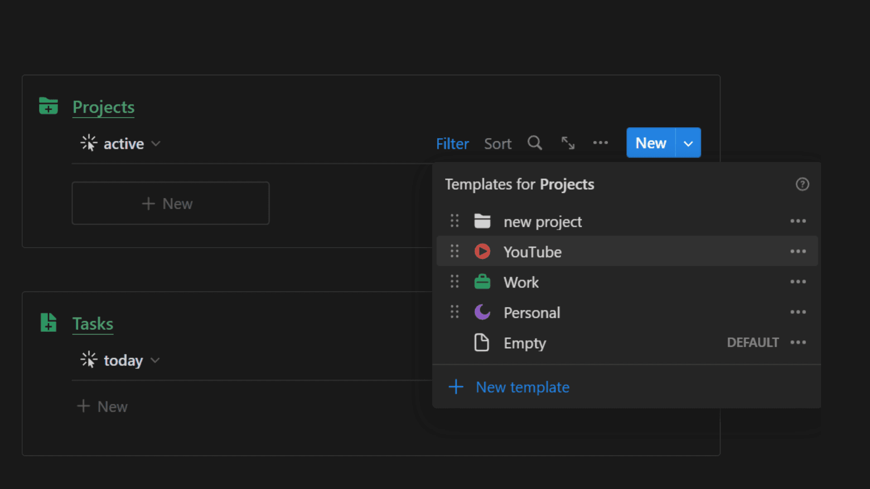Screen dimensions: 870x489
Task: Open more options for Personal template
Action: pos(798,312)
